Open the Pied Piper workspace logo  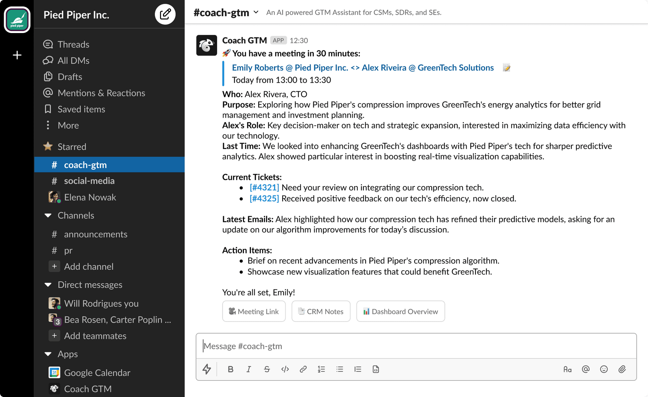point(17,20)
